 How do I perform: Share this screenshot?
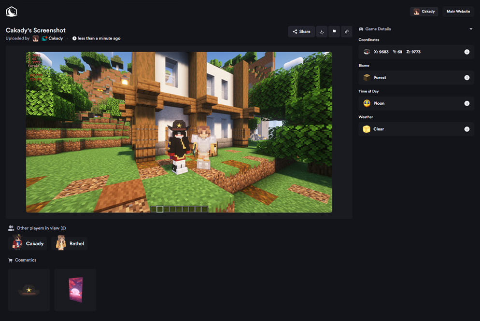[x=301, y=31]
